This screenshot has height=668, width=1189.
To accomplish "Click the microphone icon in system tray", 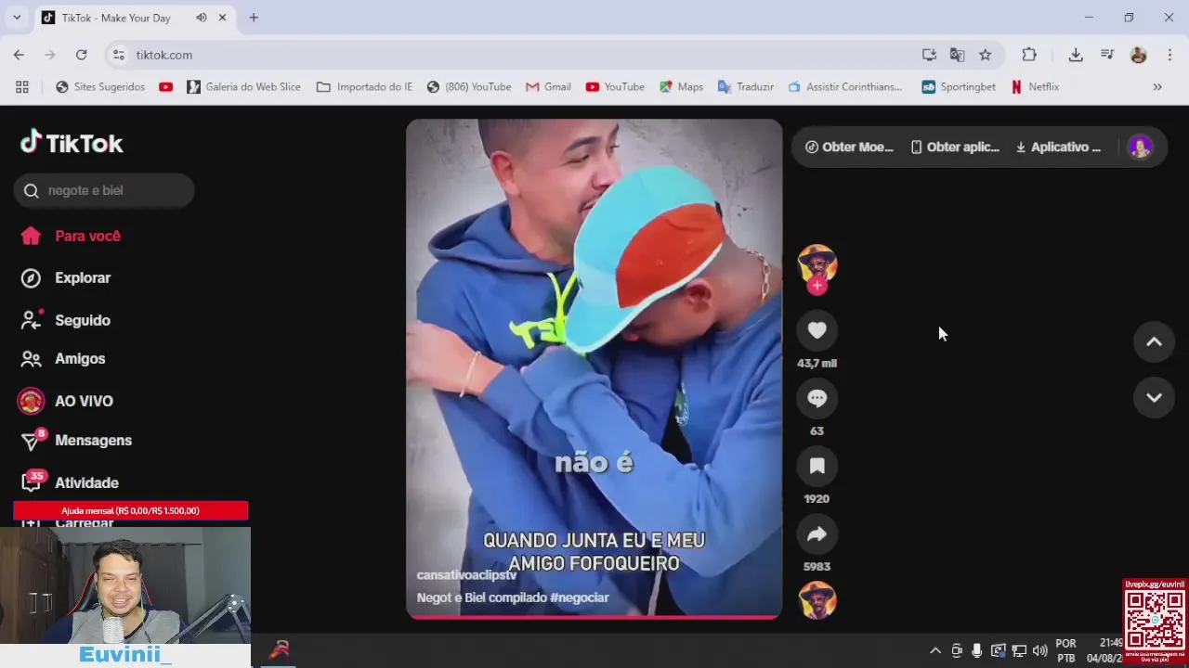I will coord(977,650).
